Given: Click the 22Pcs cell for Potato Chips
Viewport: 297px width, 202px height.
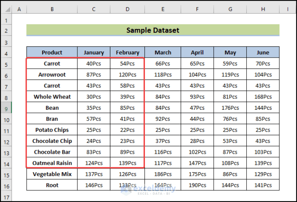Looking at the screenshot, I should point(127,130).
